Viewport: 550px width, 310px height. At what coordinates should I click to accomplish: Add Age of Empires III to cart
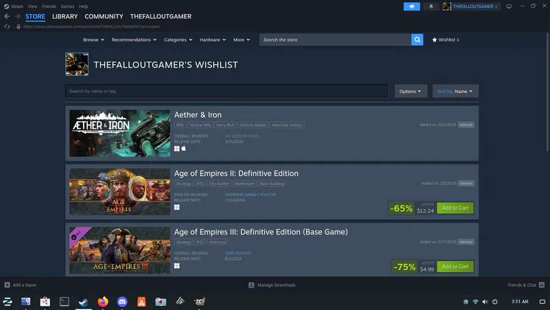[x=455, y=267]
